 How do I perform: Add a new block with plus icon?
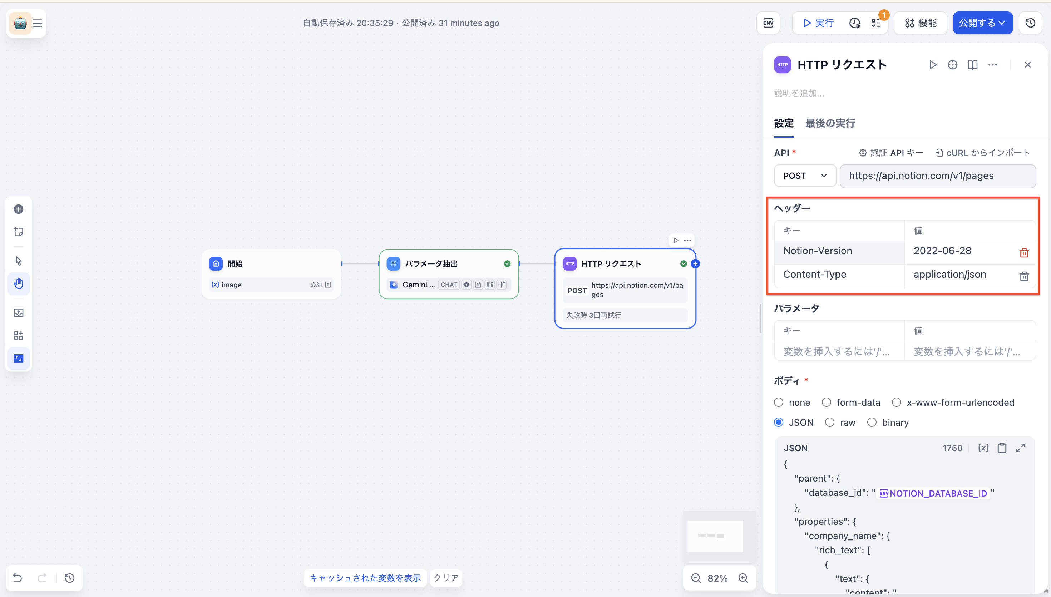pos(19,209)
